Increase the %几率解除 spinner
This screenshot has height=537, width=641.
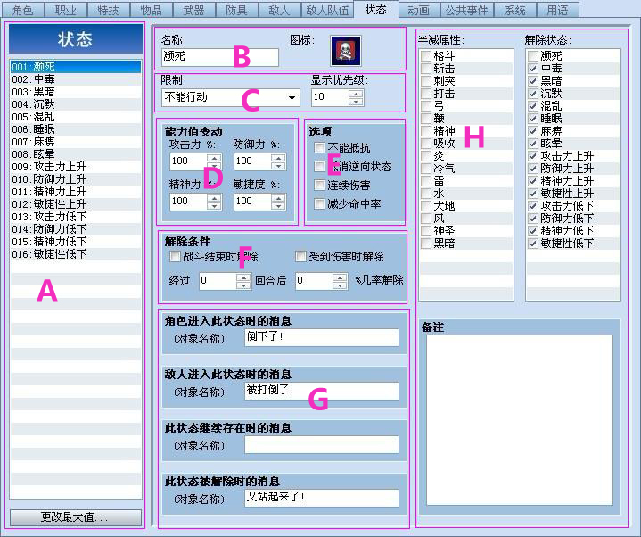[x=341, y=277]
